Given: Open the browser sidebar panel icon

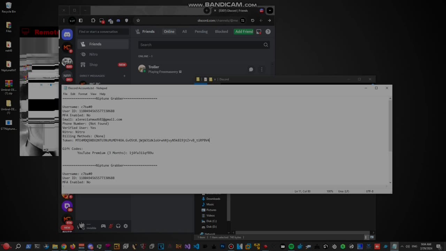Looking at the screenshot, I should click(x=80, y=21).
